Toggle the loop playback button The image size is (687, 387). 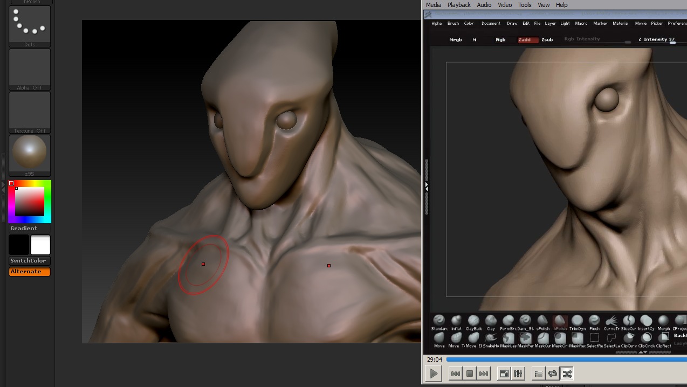(552, 374)
